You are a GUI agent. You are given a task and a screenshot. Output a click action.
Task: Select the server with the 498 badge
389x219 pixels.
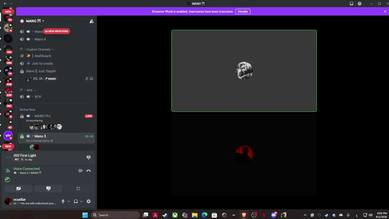[x=8, y=82]
